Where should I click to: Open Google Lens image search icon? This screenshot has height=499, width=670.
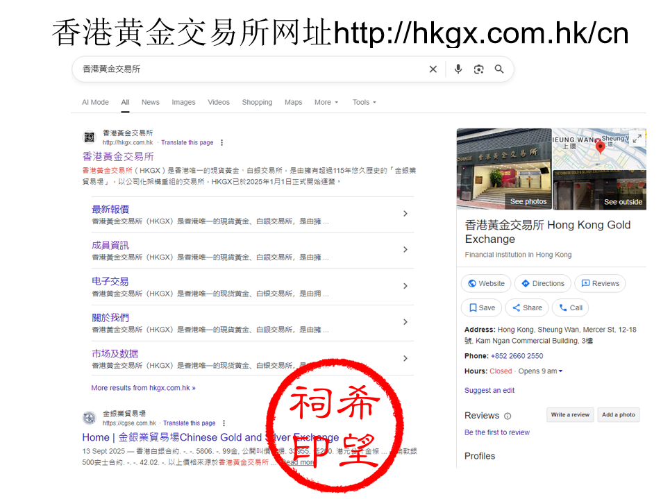tap(478, 69)
